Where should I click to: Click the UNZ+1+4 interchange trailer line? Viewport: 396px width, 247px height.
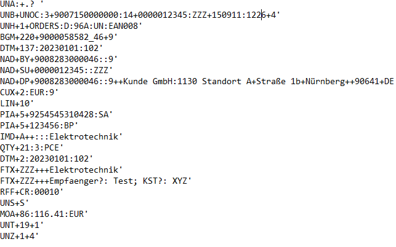tap(19, 236)
